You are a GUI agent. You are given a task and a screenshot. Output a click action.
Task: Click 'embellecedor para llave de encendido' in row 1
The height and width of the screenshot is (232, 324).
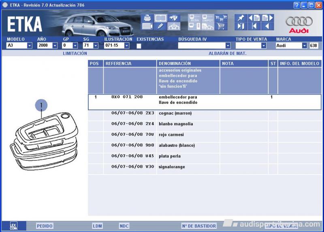tap(178, 99)
